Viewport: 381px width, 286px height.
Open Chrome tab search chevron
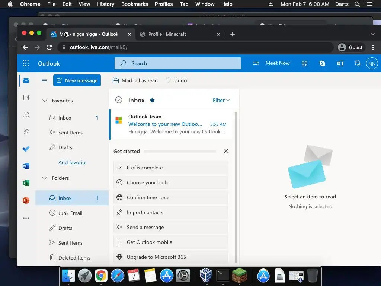pyautogui.click(x=373, y=34)
